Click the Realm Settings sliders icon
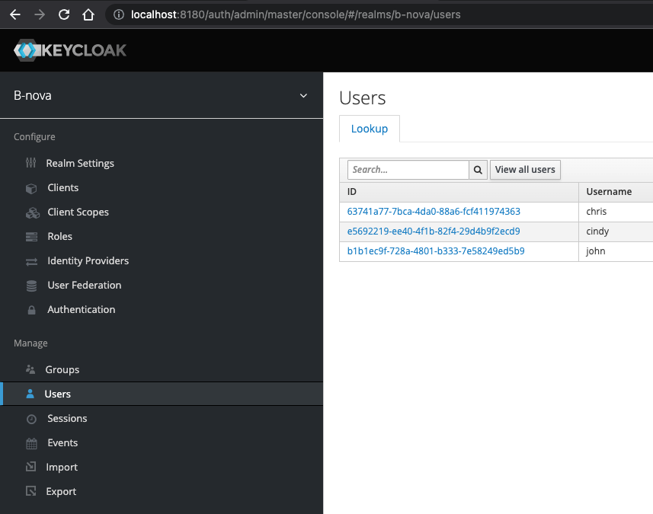The image size is (653, 514). pos(30,163)
